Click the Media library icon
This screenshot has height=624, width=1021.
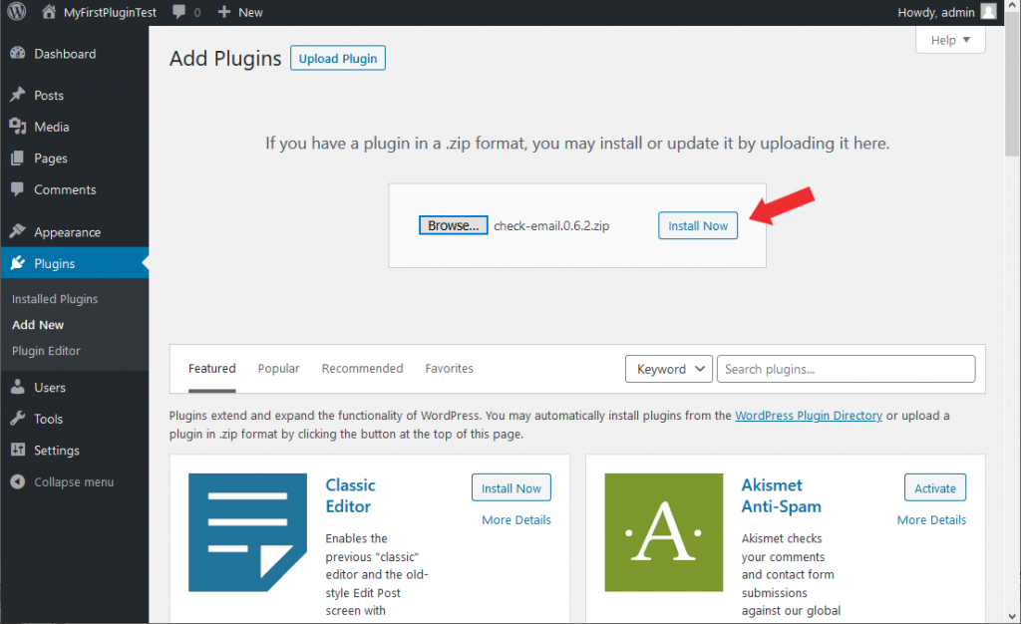coord(17,127)
